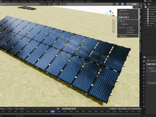Open the viewport shading options dropdown
The height and width of the screenshot is (117, 156).
pyautogui.click(x=140, y=4)
